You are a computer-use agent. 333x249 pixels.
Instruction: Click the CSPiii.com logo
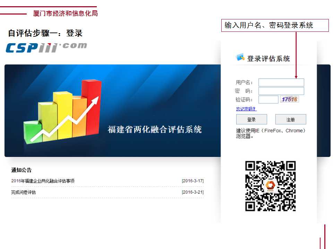click(x=46, y=47)
